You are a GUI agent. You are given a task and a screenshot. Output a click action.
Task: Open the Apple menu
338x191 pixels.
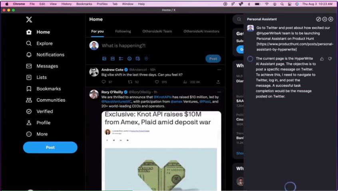7,4
